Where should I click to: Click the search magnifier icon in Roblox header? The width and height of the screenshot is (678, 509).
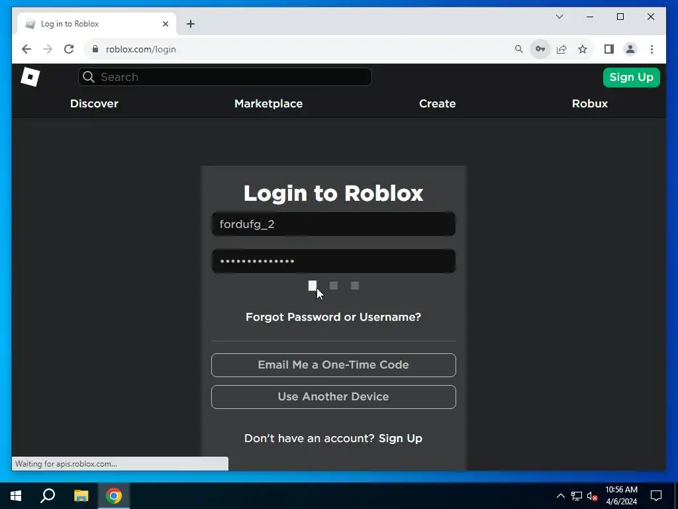pos(89,77)
